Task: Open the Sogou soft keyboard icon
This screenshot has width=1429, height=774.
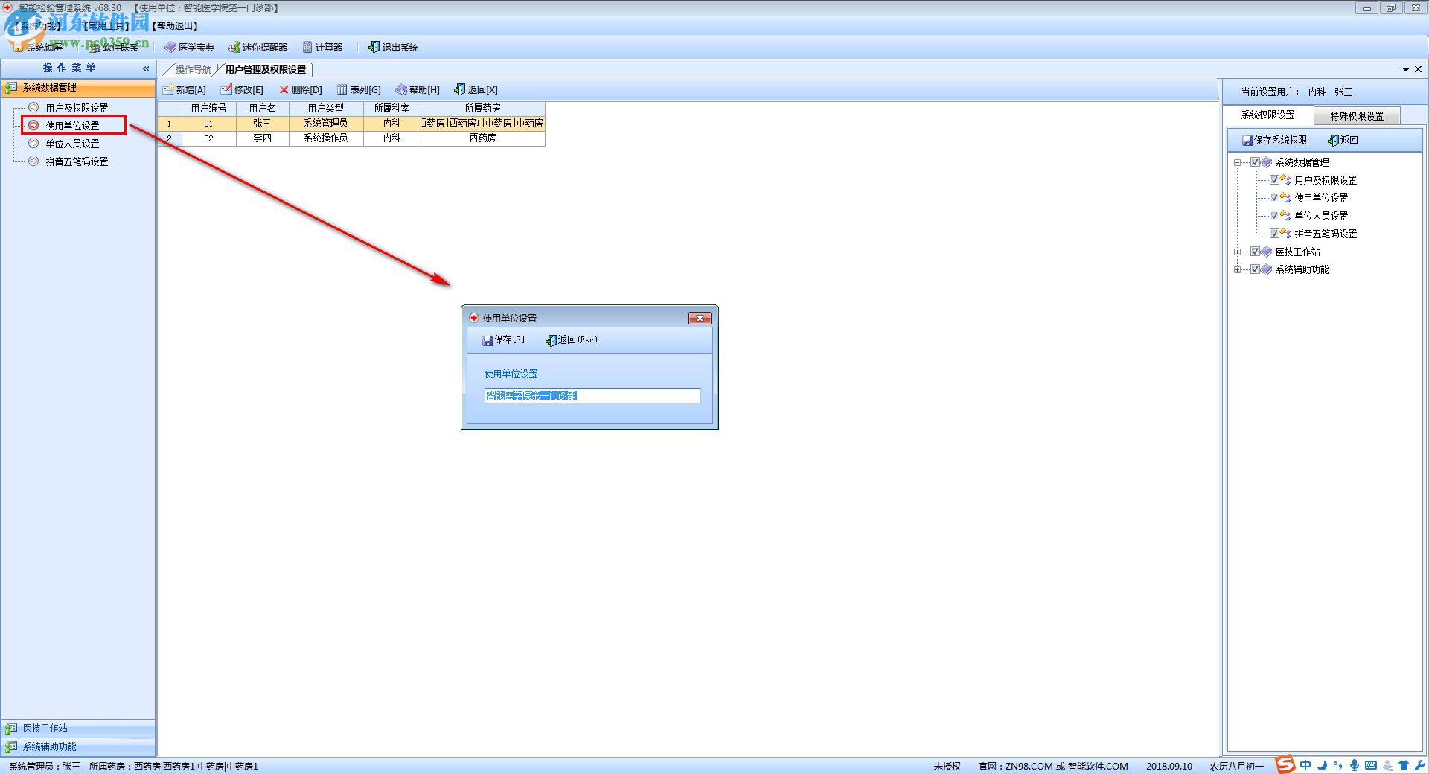Action: click(1371, 765)
